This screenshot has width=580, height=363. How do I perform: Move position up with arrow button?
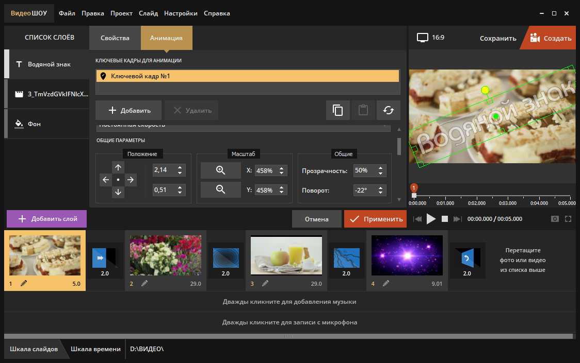coord(118,167)
